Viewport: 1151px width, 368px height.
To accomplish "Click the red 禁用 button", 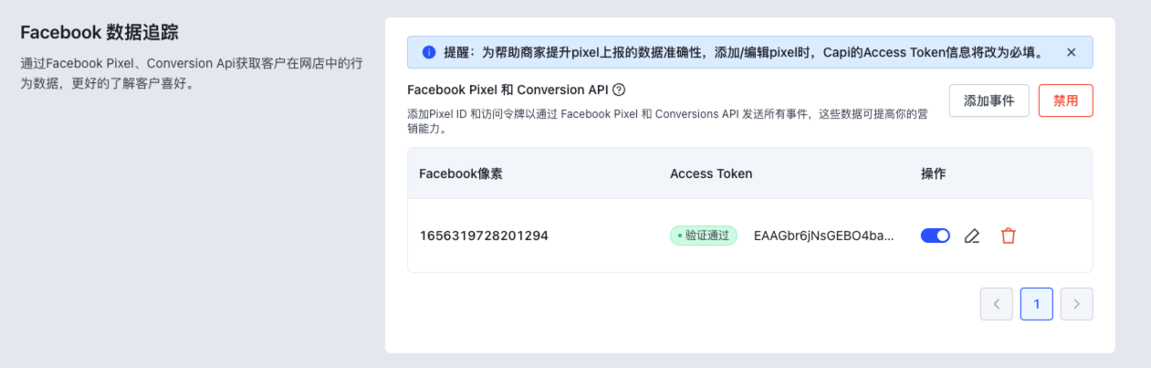I will pos(1066,100).
